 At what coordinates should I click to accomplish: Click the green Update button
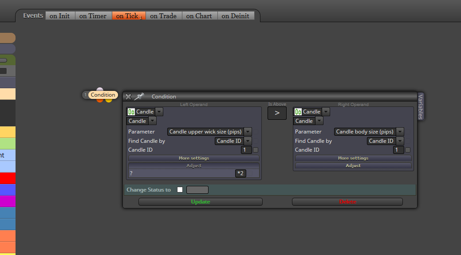(x=201, y=202)
